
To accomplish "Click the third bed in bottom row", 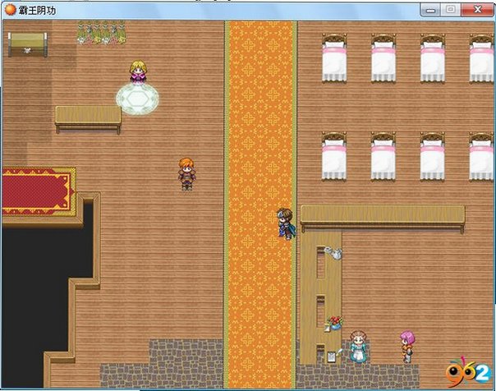I will 433,157.
